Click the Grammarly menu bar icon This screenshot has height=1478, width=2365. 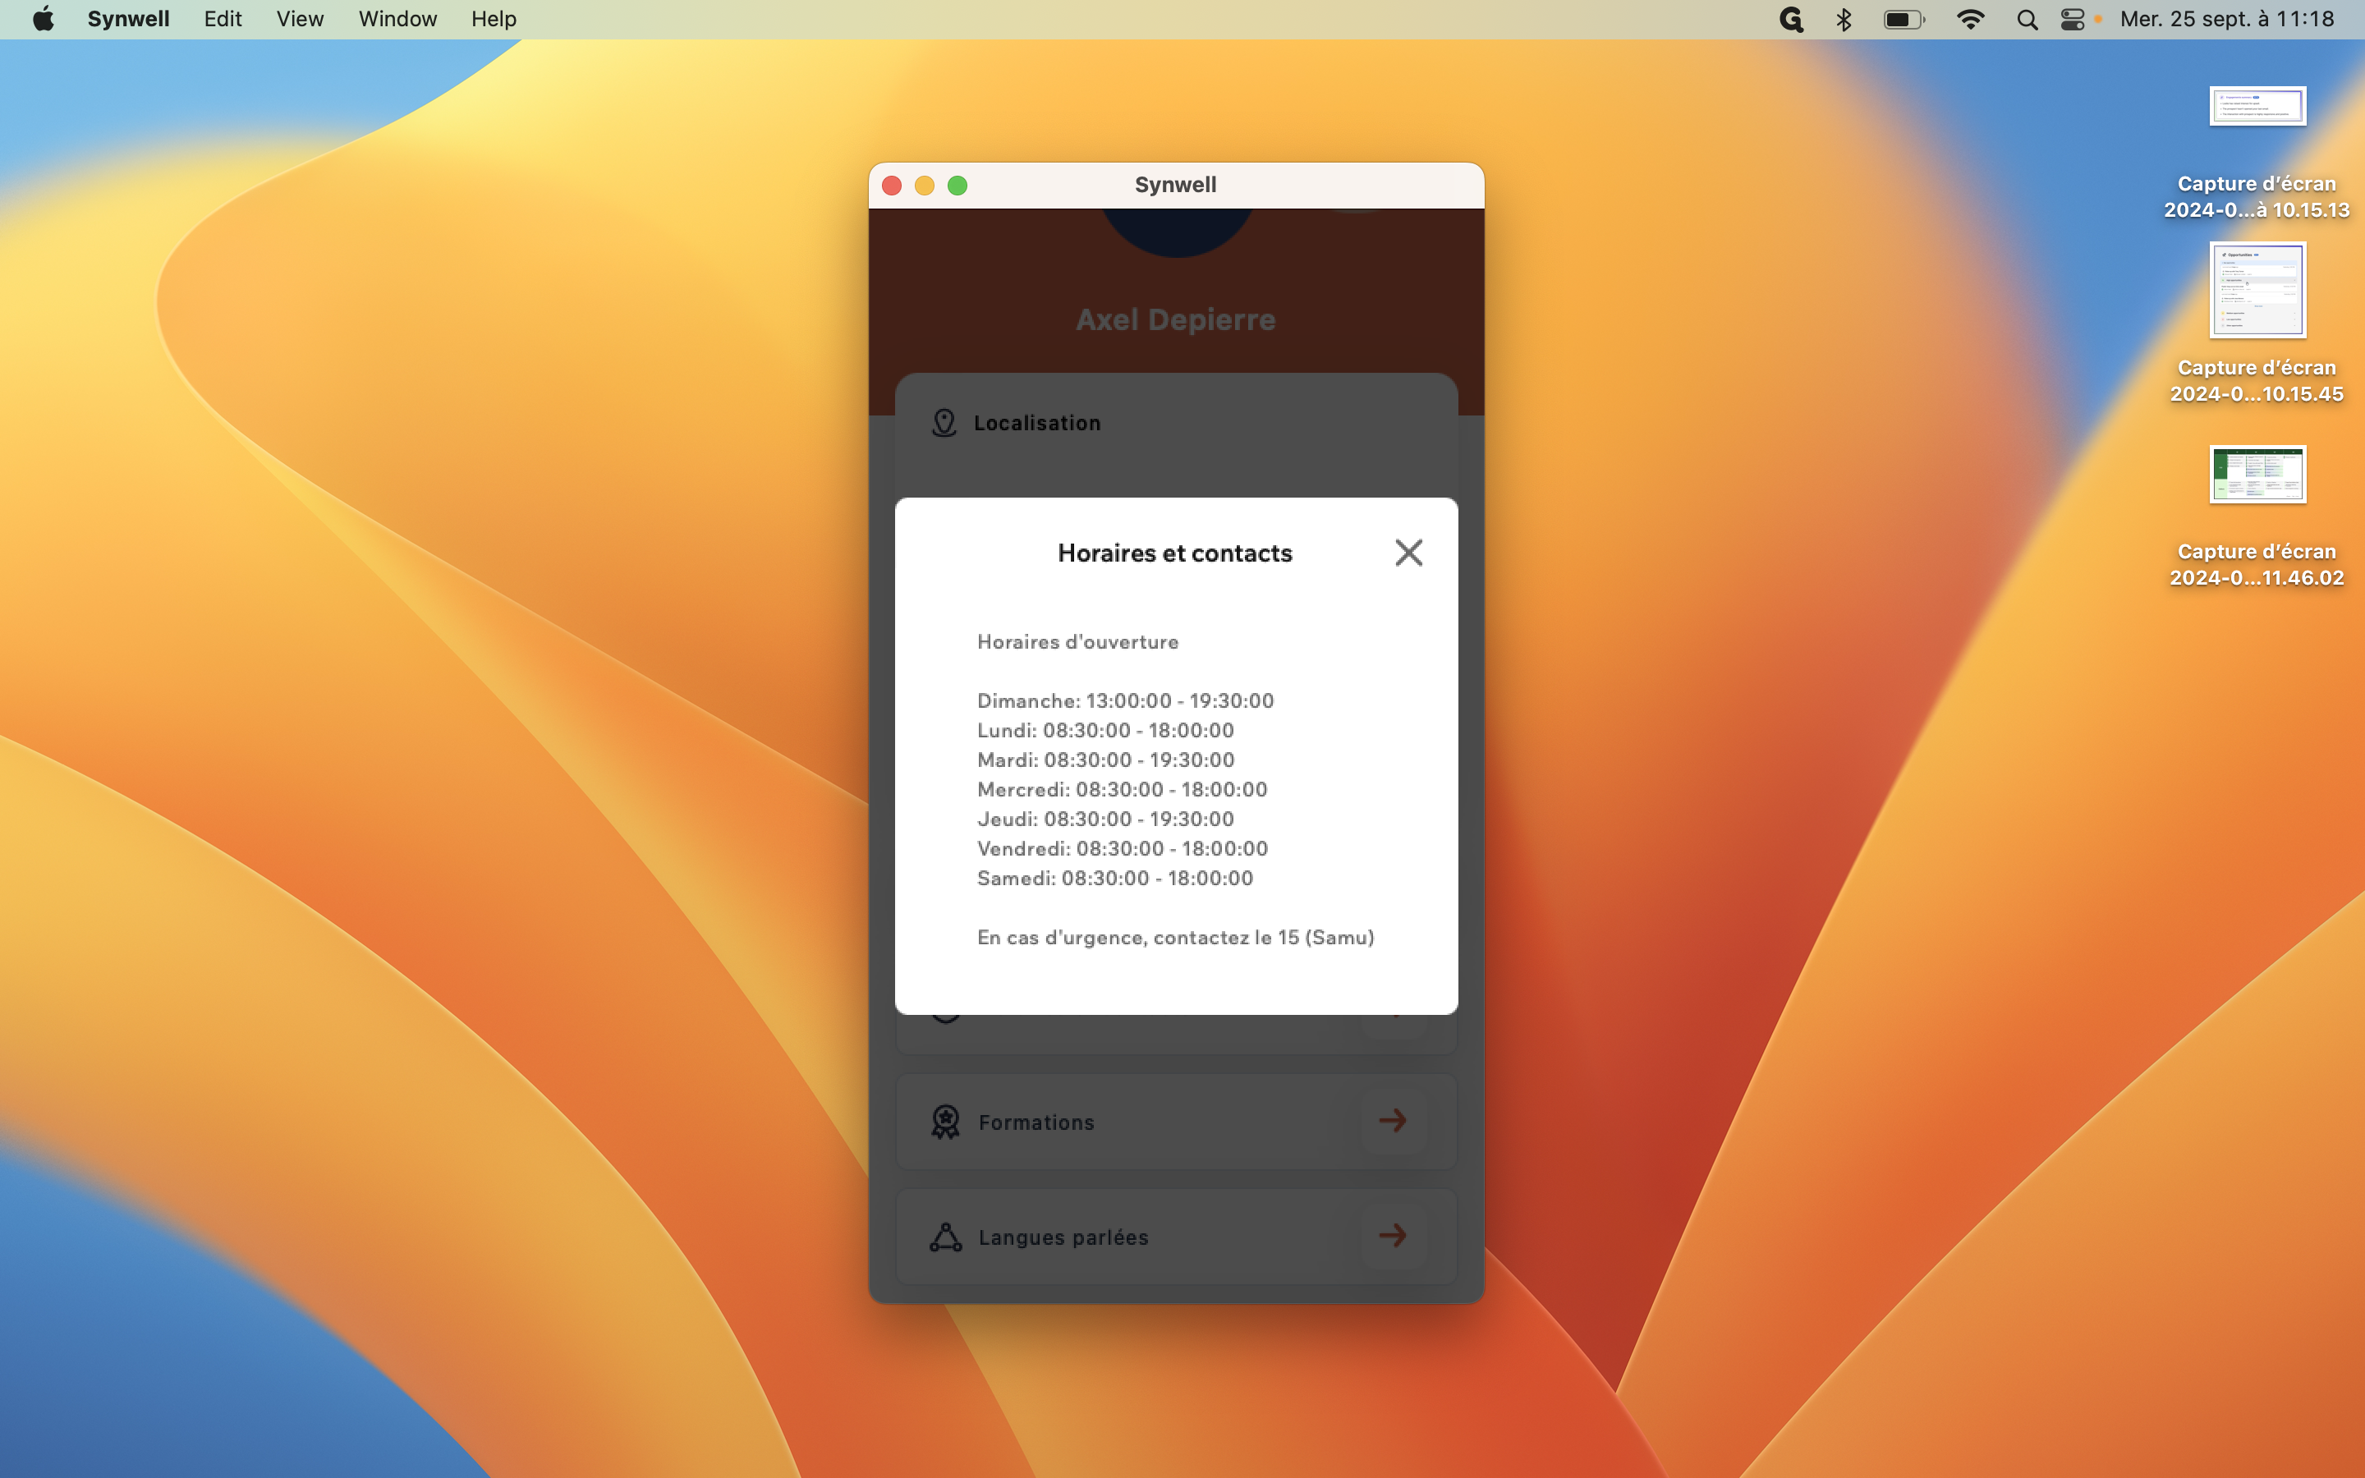[x=1790, y=19]
